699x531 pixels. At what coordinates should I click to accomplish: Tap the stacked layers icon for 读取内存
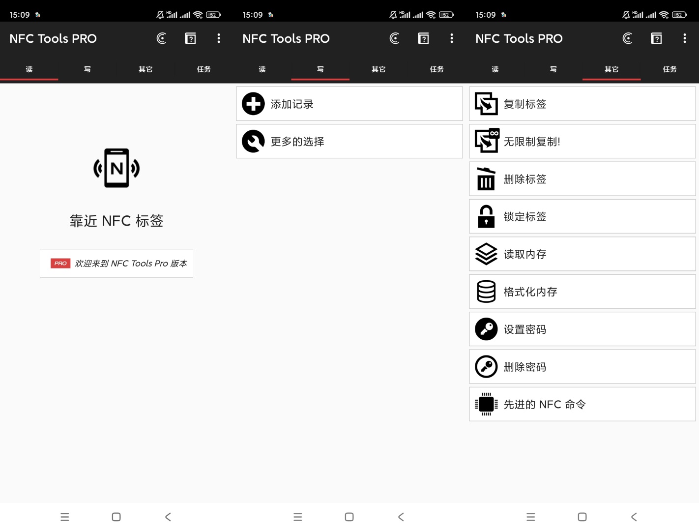click(x=486, y=254)
